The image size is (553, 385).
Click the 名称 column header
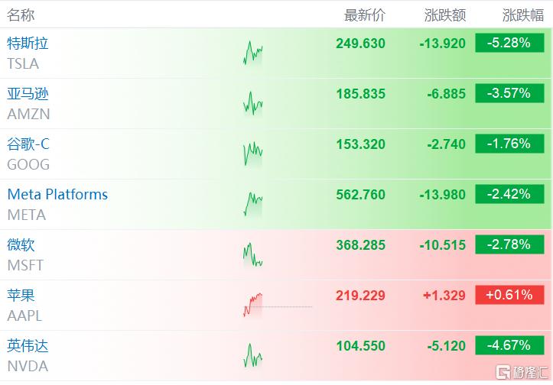[x=21, y=15]
